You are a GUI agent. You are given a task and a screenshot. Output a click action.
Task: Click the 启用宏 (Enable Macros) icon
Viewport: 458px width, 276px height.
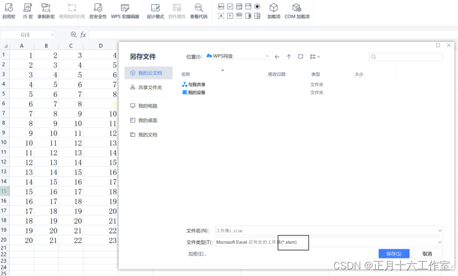9,11
